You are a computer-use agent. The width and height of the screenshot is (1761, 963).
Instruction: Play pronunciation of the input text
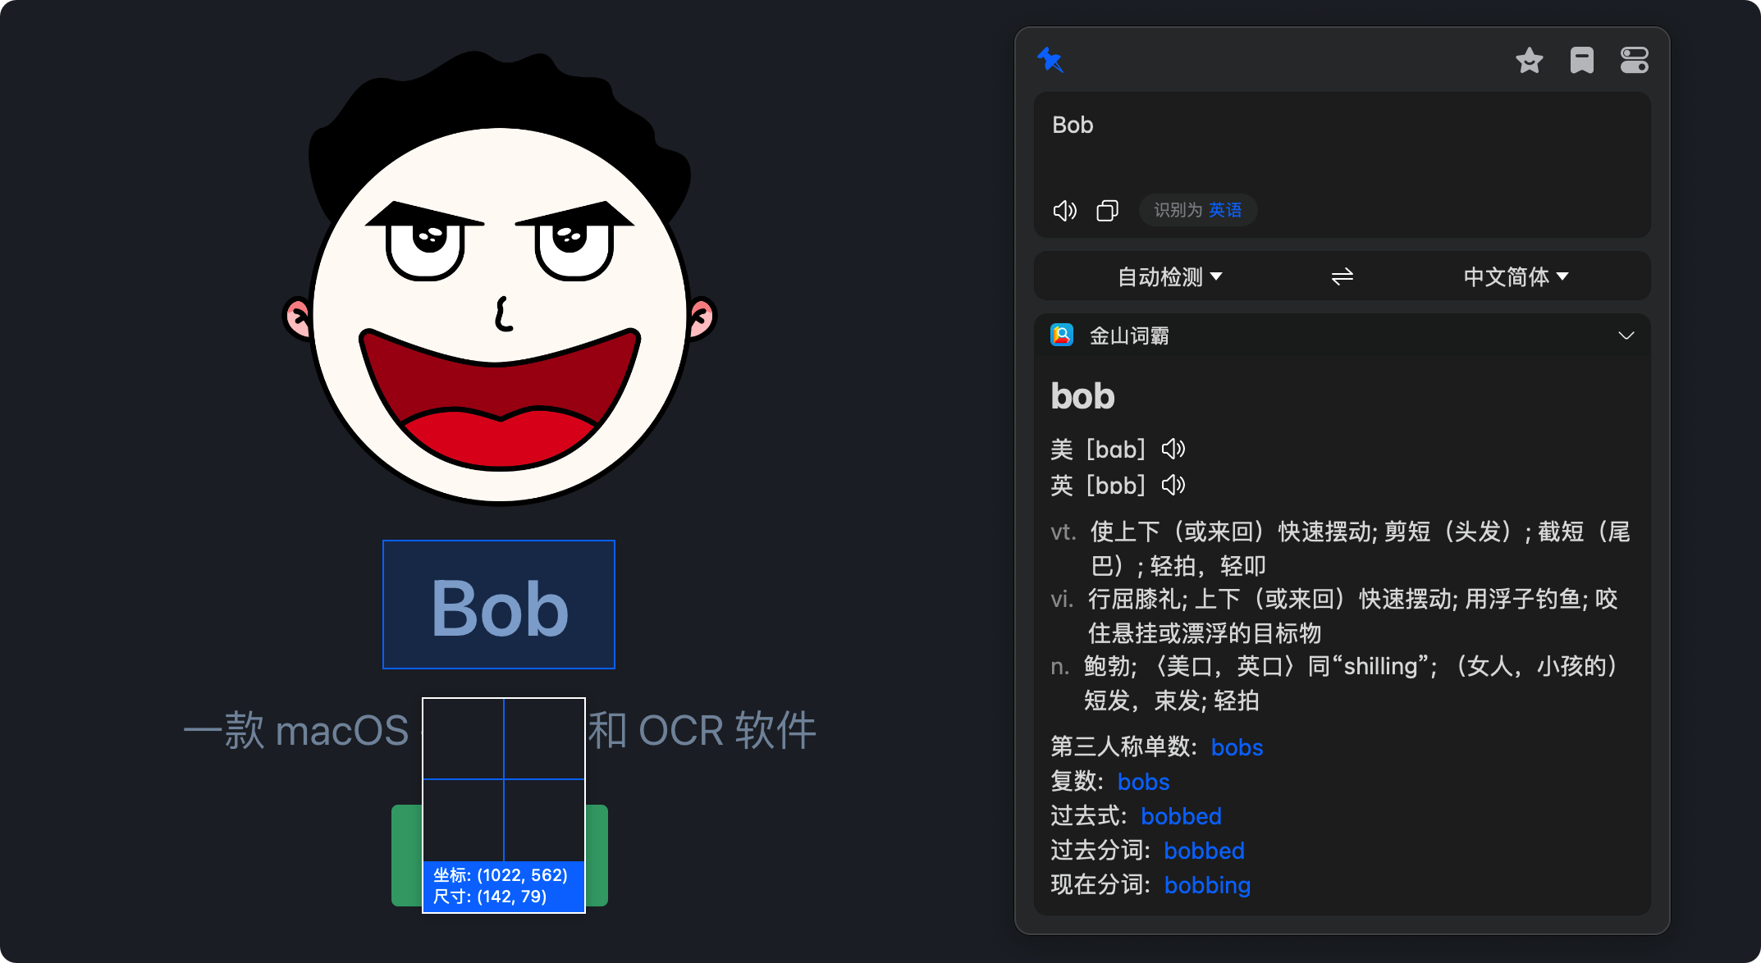1064,210
